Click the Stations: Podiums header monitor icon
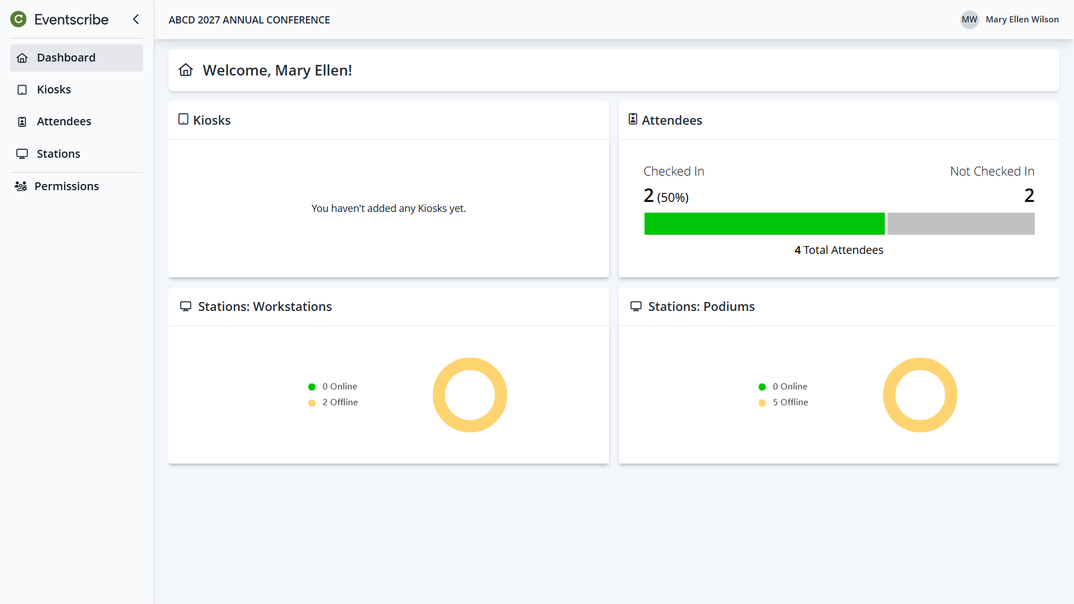This screenshot has width=1074, height=604. (636, 306)
